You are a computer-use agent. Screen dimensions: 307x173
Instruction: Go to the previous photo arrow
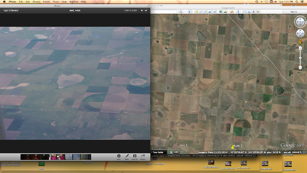tap(142, 11)
